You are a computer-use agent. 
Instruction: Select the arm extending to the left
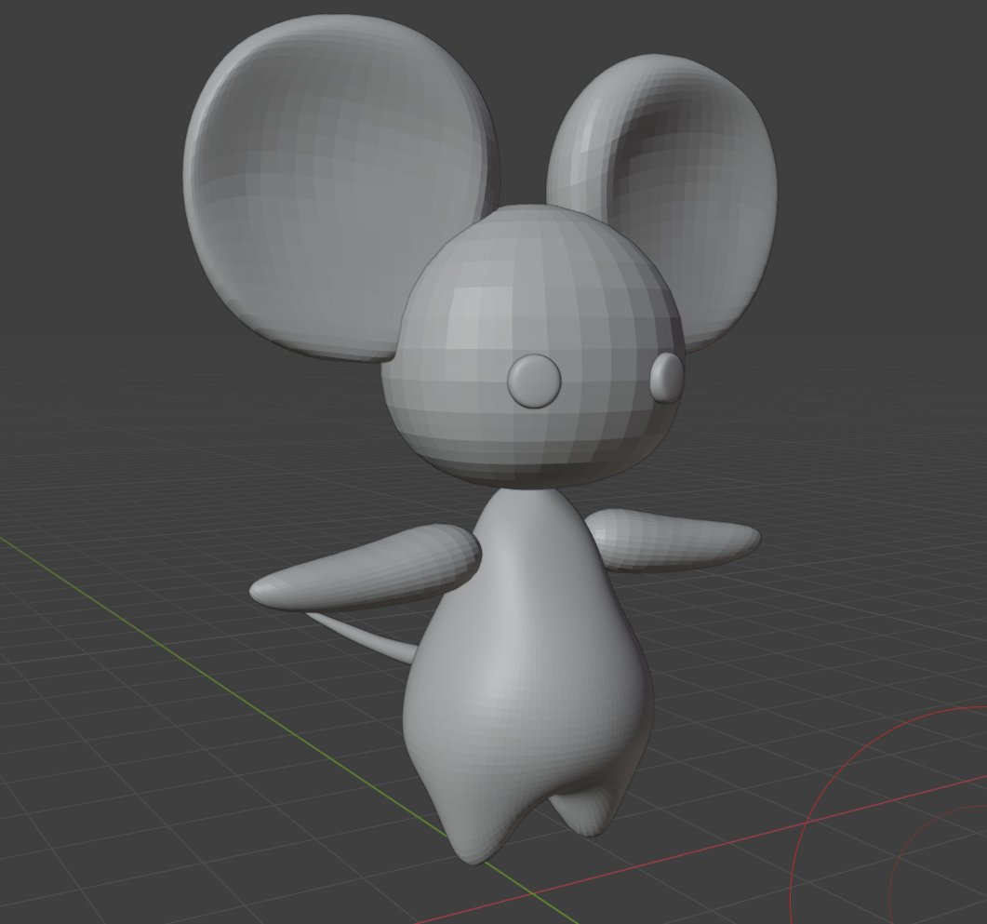coord(365,569)
